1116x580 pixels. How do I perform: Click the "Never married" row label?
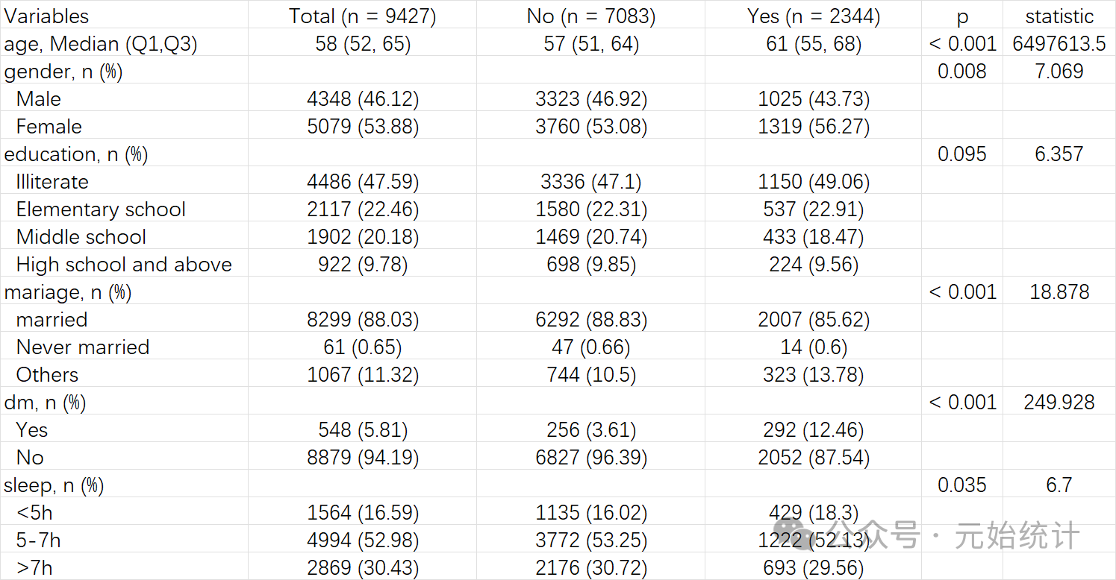click(x=83, y=347)
